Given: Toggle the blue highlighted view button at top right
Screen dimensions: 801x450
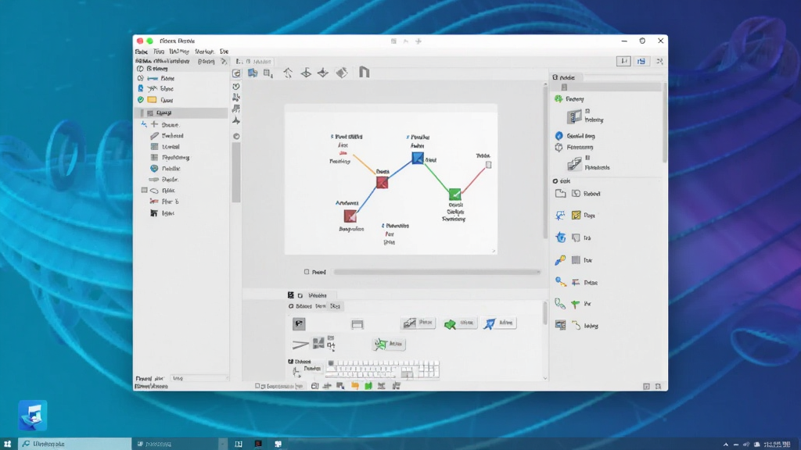Looking at the screenshot, I should tap(641, 61).
